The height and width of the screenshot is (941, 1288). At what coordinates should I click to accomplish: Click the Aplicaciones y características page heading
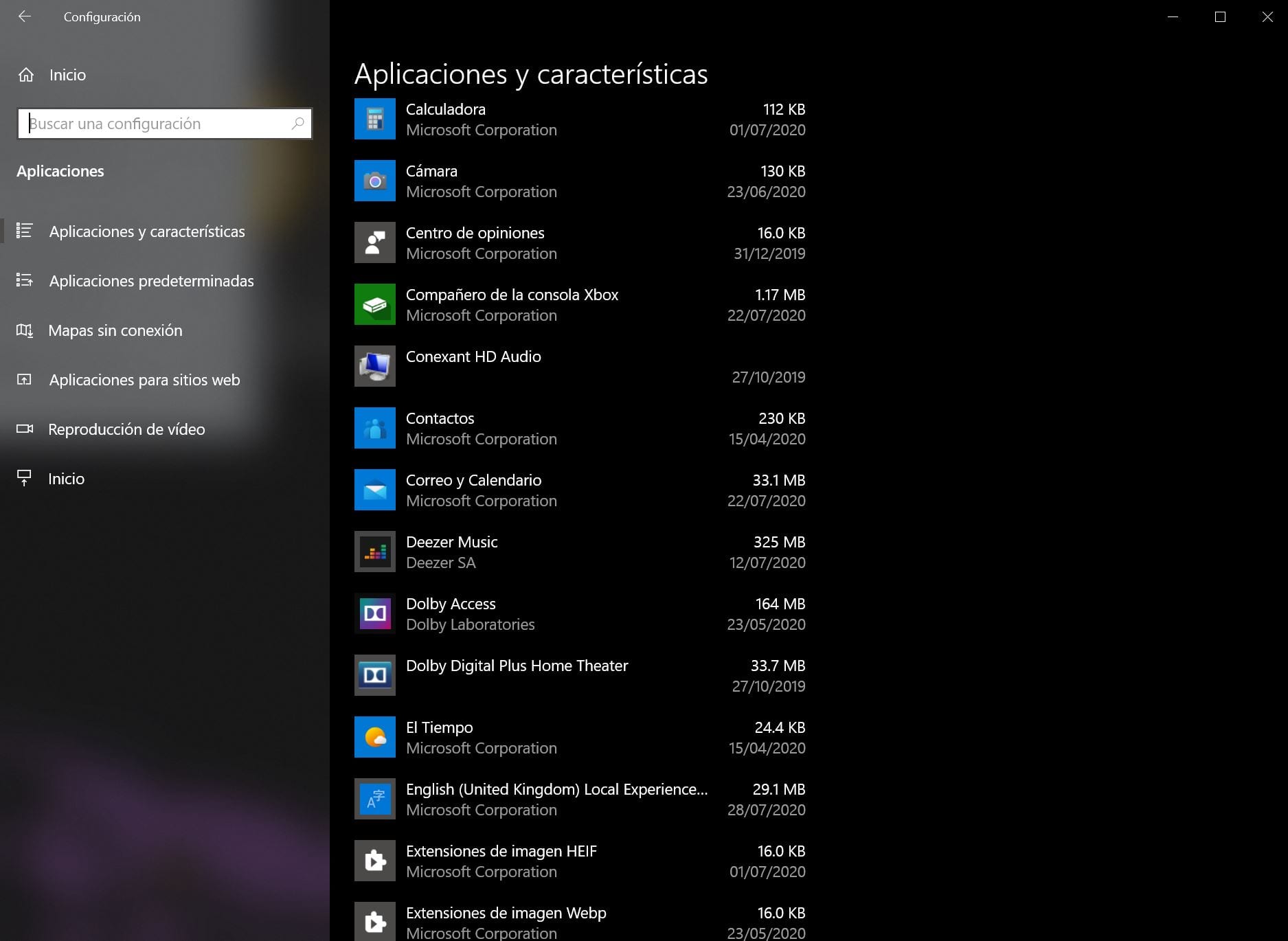pyautogui.click(x=531, y=74)
